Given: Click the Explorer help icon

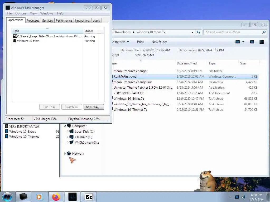Looking at the screenshot, I should pos(262,42).
